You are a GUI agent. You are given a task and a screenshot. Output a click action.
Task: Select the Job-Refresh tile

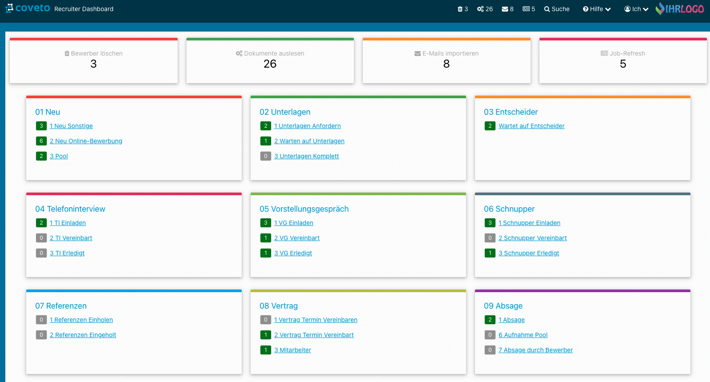tap(623, 60)
